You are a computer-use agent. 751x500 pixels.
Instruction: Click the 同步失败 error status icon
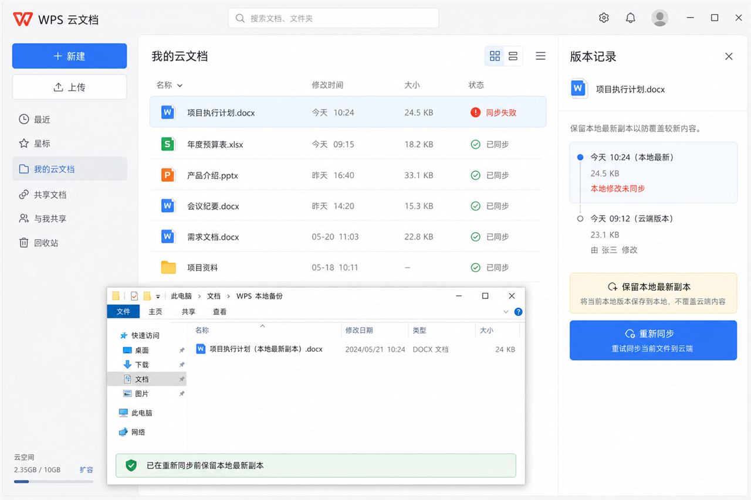(x=475, y=112)
